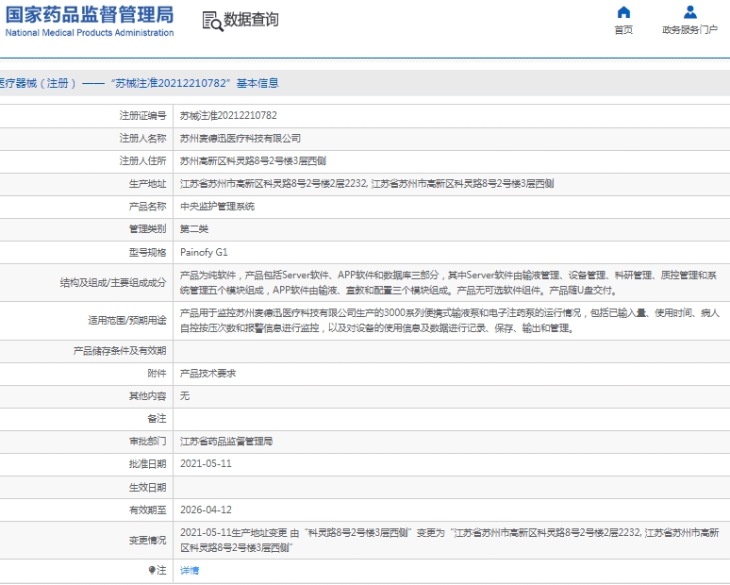The width and height of the screenshot is (730, 585).
Task: Click 其他内容 value 无
Action: coord(185,396)
